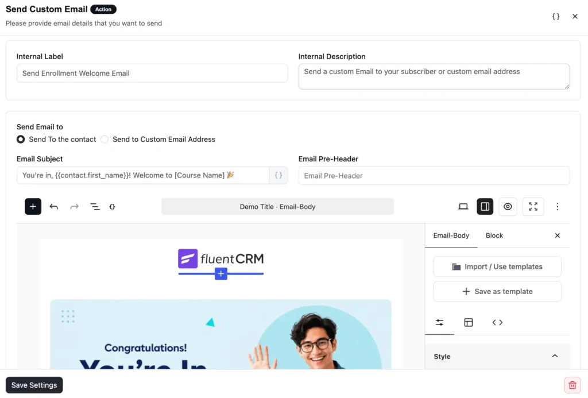The height and width of the screenshot is (398, 588).
Task: Open editor toolbar smartcode braces icon
Action: (x=112, y=207)
